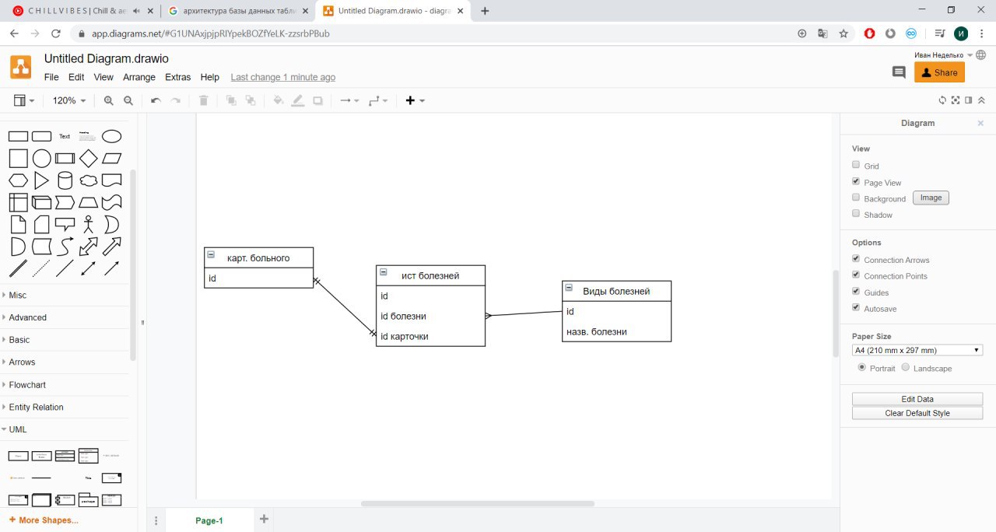The width and height of the screenshot is (996, 532).
Task: Collapse the toolbar with double chevron
Action: [x=981, y=100]
